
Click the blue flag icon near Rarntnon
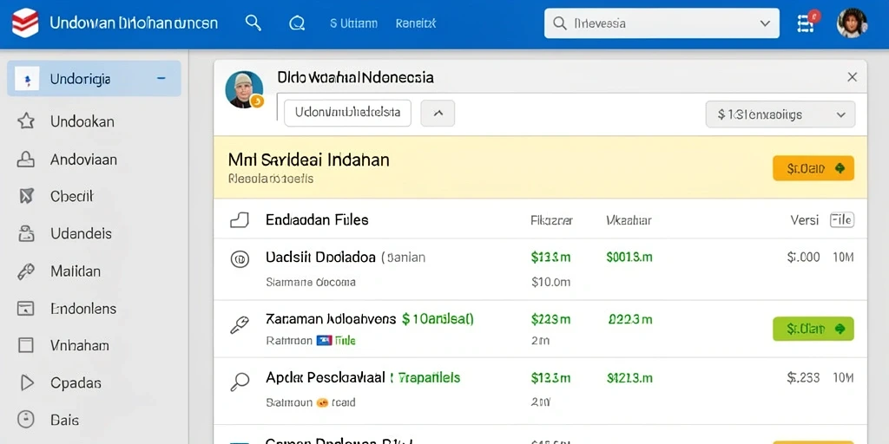pos(324,340)
